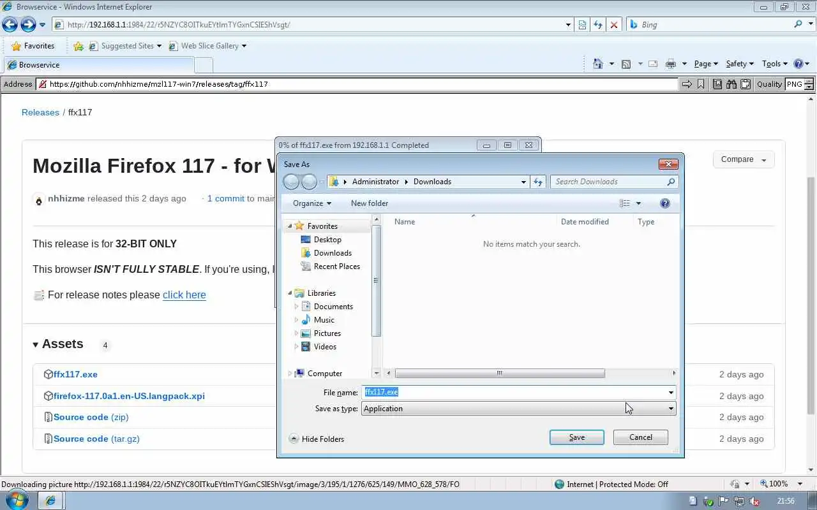817x510 pixels.
Task: Sort by the Date modified column header
Action: pyautogui.click(x=585, y=222)
